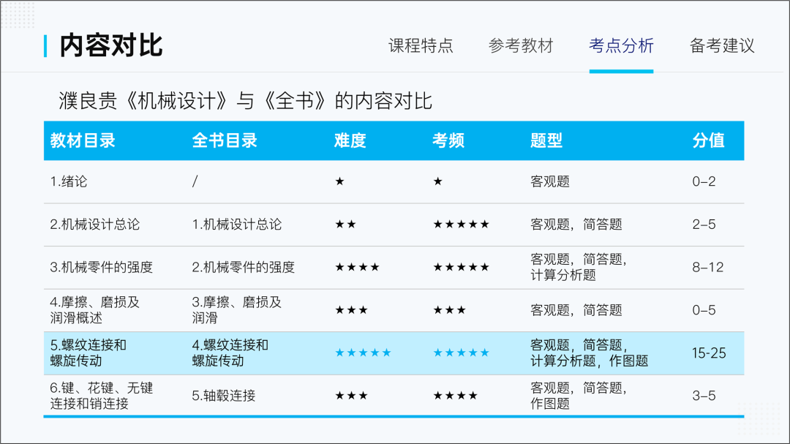Click 题型 cell in 螺纹连接 row
This screenshot has height=444, width=790.
pyautogui.click(x=590, y=353)
